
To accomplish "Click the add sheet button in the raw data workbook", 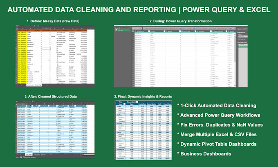I will [47, 85].
